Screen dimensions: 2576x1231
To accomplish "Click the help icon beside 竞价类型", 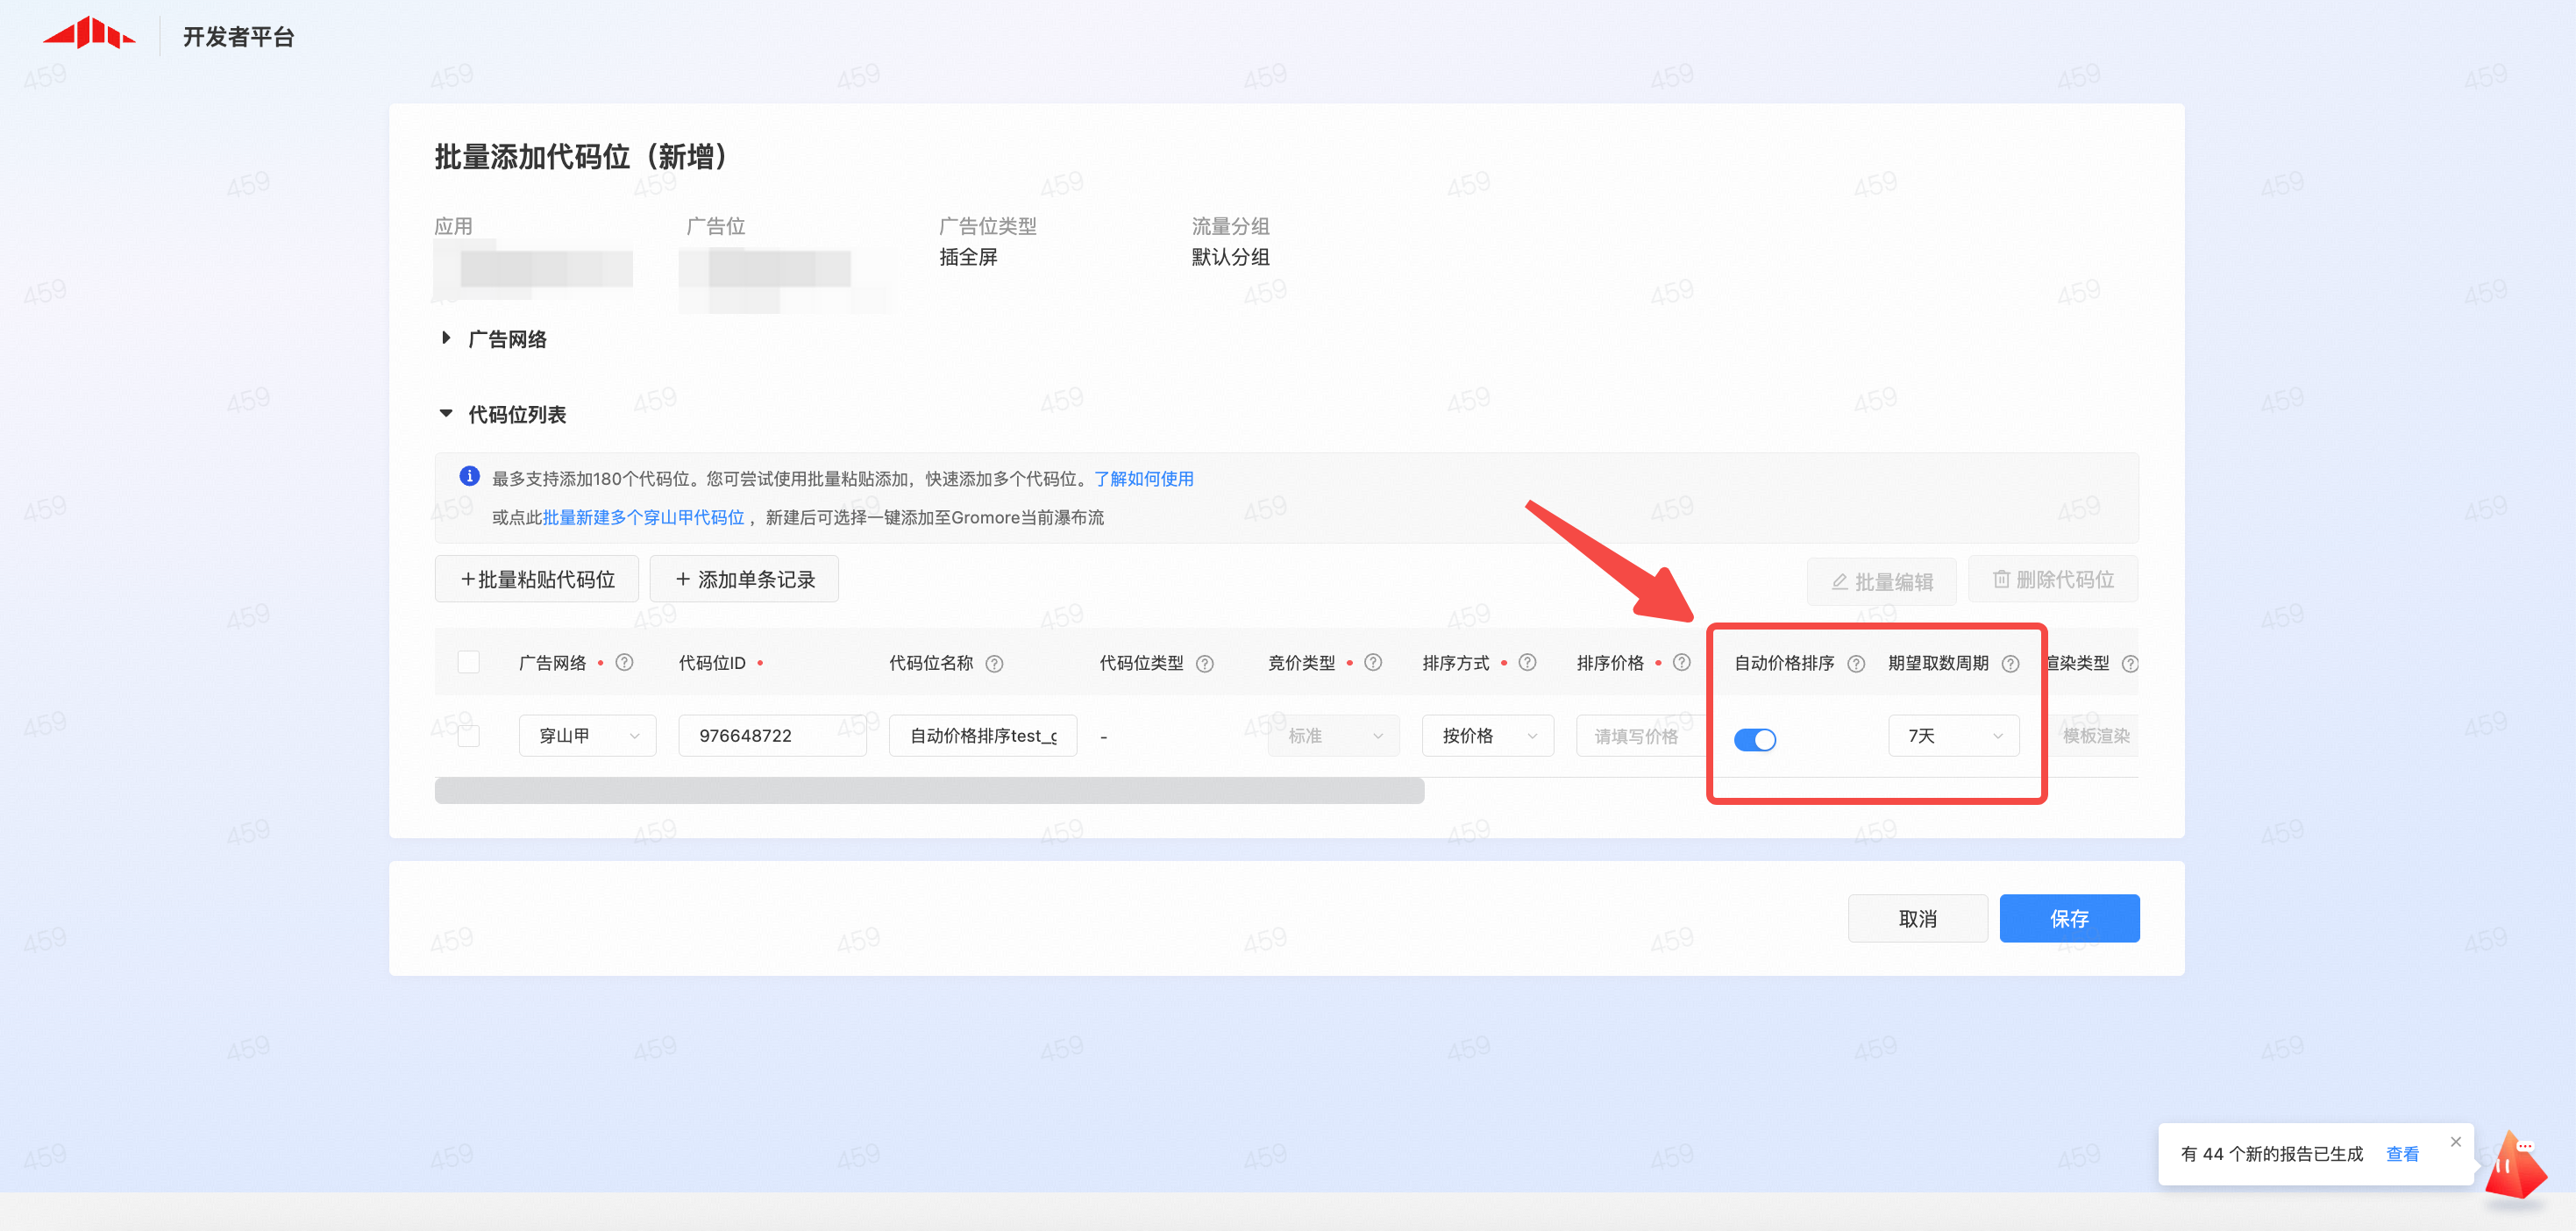I will 1373,662.
